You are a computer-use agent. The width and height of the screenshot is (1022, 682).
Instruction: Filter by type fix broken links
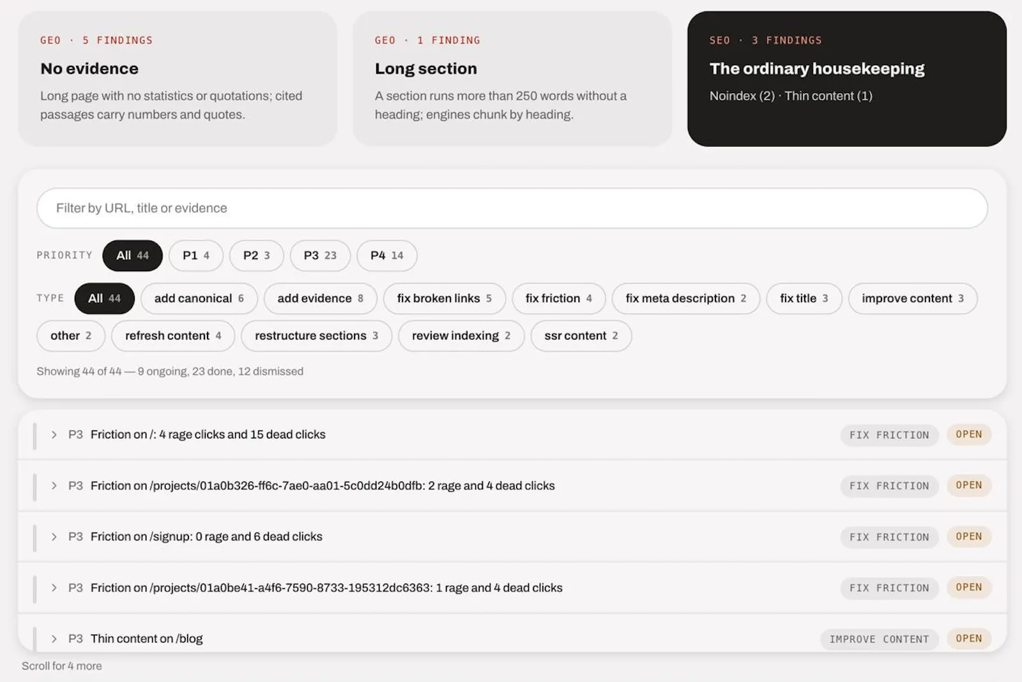[x=445, y=298]
